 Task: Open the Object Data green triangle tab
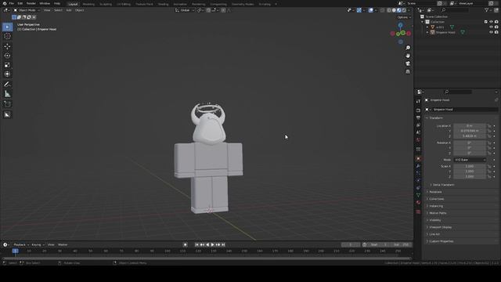click(x=418, y=195)
